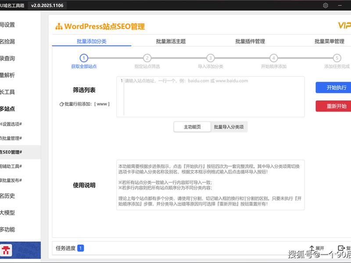The image size is (351, 263).
Task: Open the 大模型 sidebar item
Action: [x=7, y=213]
